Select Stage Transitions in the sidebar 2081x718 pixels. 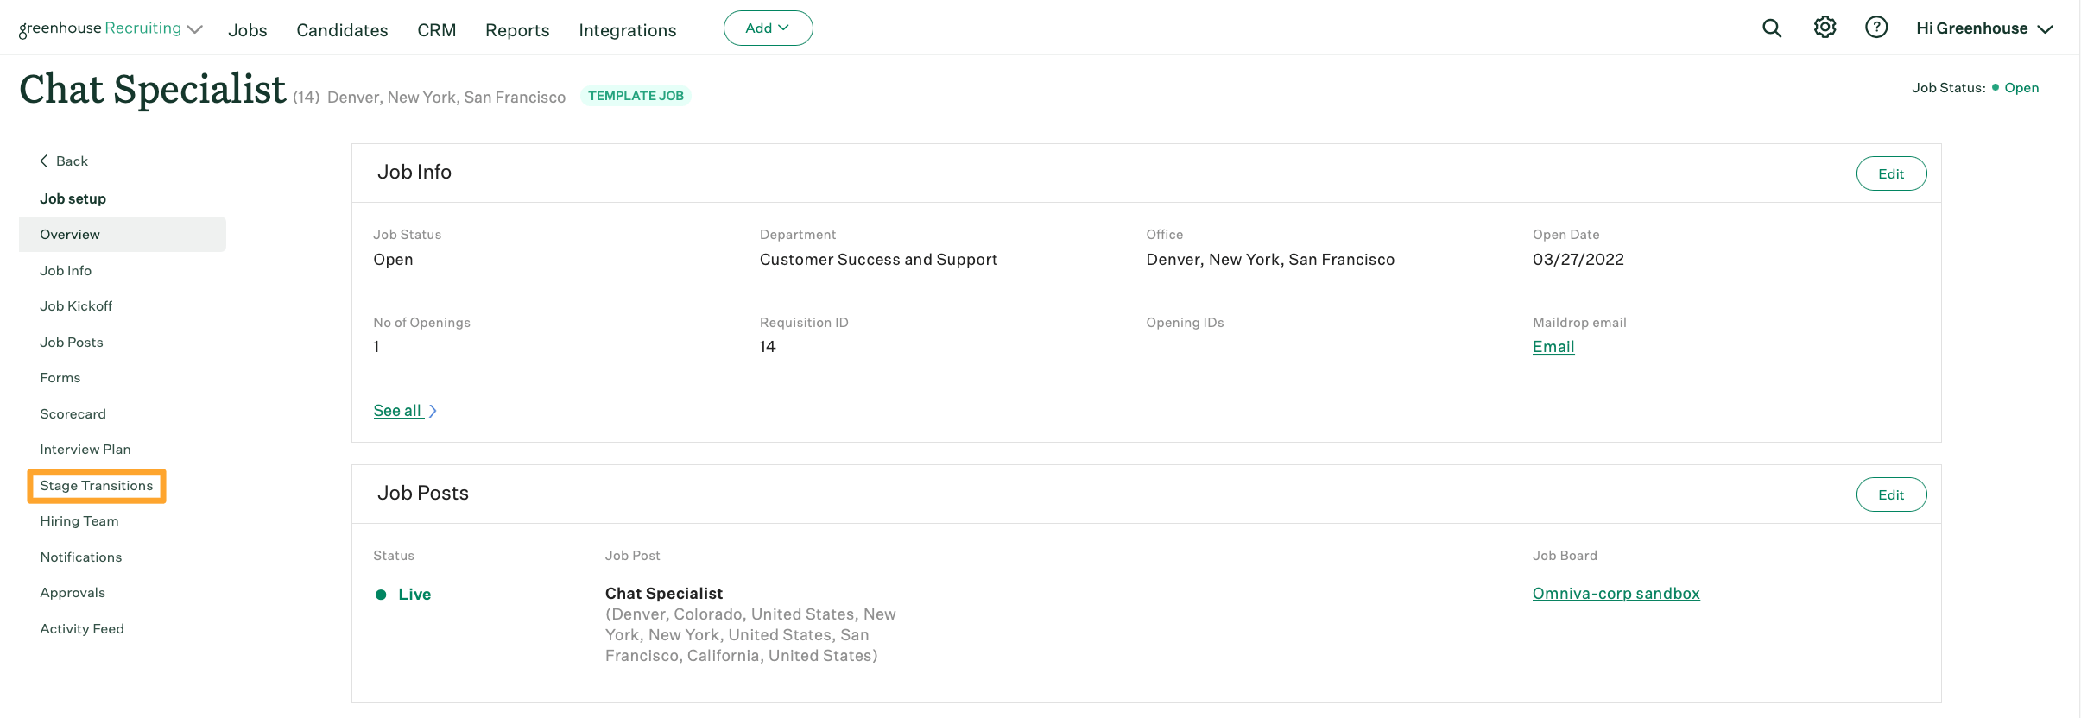click(97, 486)
